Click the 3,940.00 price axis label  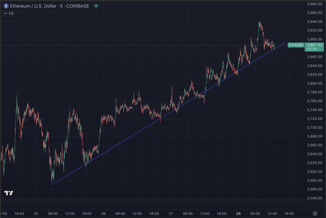(x=315, y=21)
